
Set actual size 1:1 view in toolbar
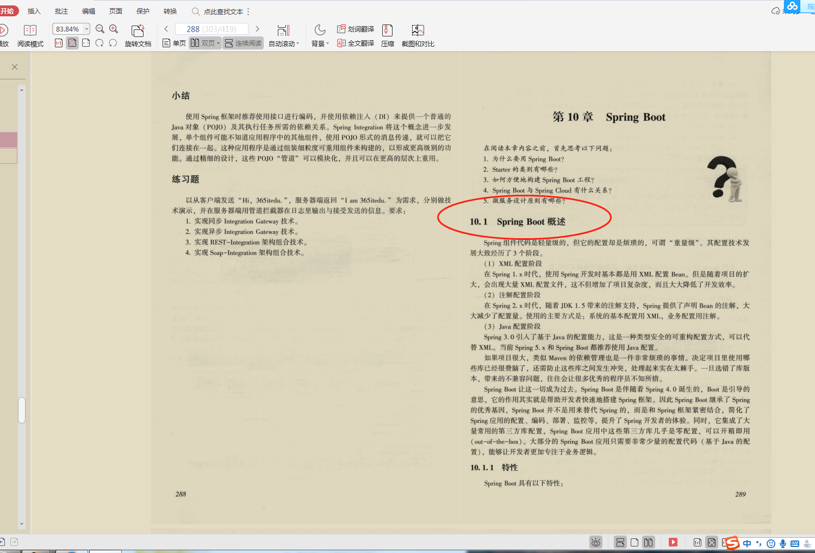59,43
